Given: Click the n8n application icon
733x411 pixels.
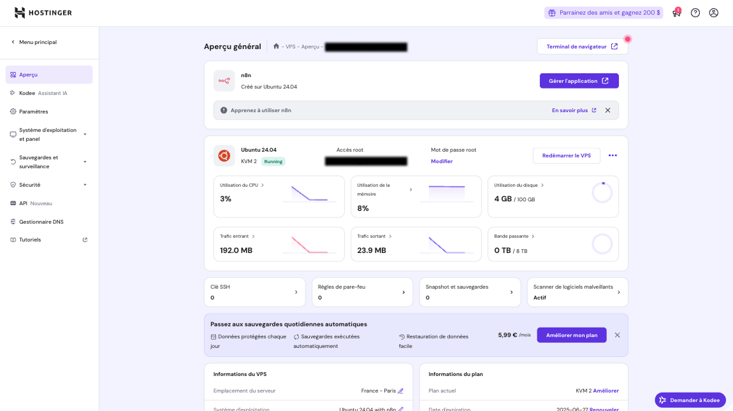Looking at the screenshot, I should click(224, 81).
